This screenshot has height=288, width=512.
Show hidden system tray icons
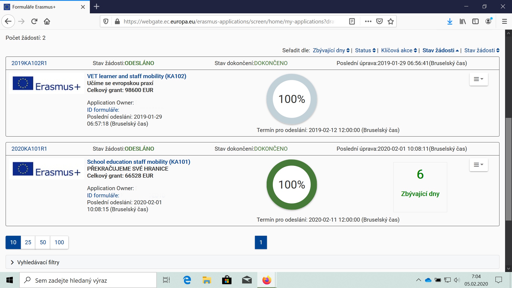tap(418, 280)
